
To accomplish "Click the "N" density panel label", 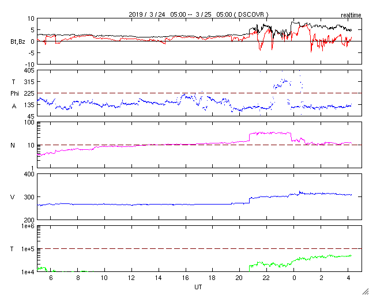I will coord(13,145).
